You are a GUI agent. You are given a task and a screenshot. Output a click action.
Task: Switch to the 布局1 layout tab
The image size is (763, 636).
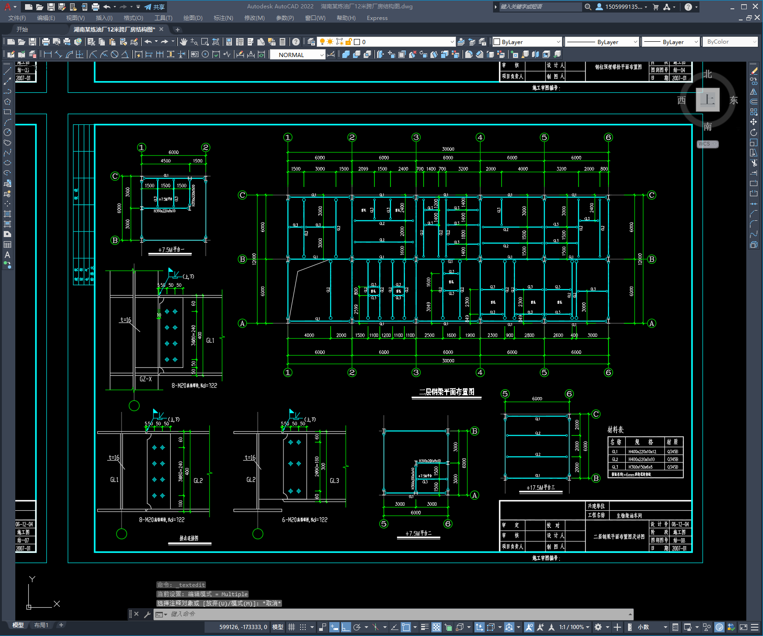[x=41, y=625]
